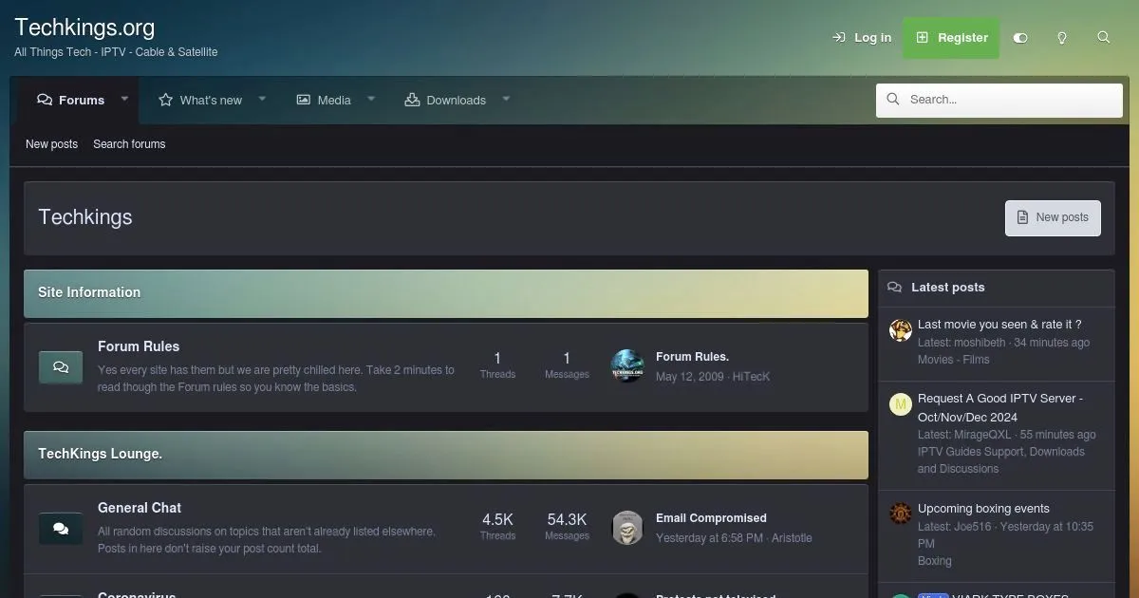The width and height of the screenshot is (1139, 598).
Task: Open the Site Information category header
Action: pos(89,292)
